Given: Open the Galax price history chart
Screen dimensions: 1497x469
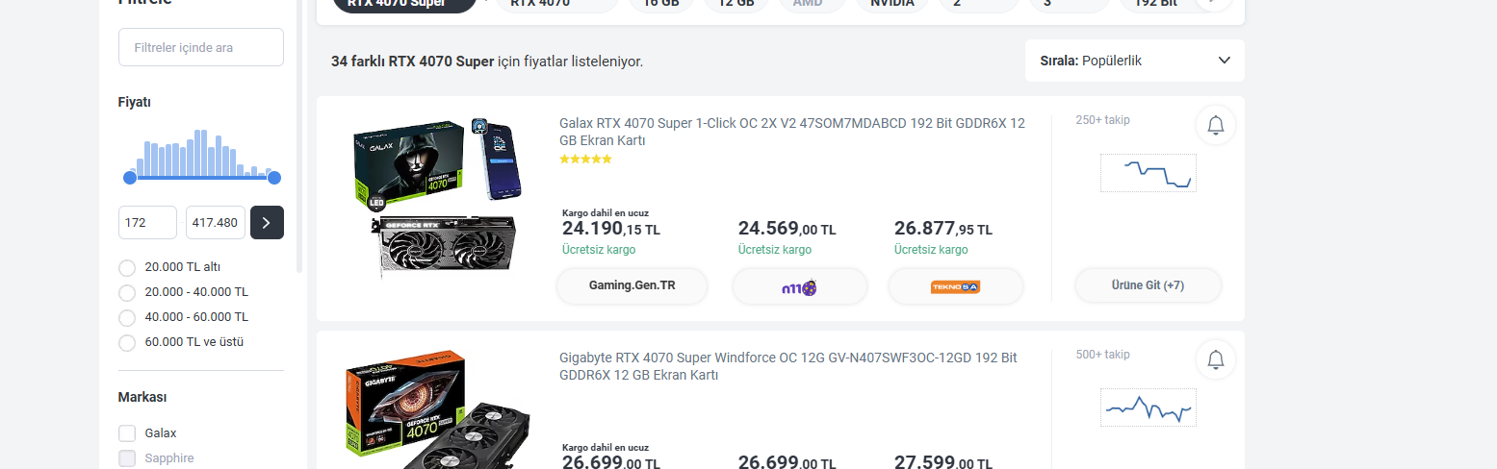Looking at the screenshot, I should [1148, 173].
